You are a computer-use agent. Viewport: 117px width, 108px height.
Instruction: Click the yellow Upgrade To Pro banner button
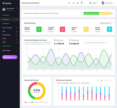click(105, 13)
